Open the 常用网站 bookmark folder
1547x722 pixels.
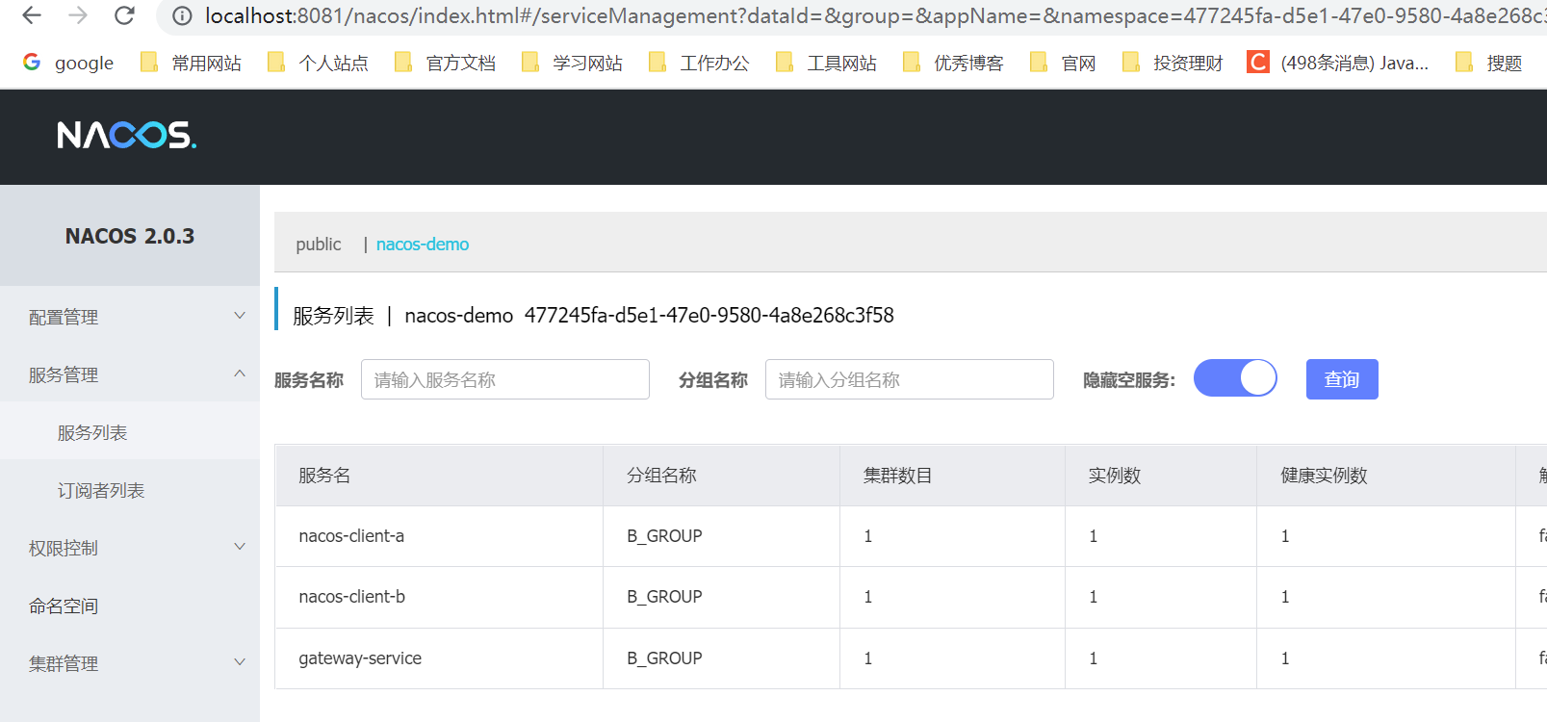[x=191, y=63]
